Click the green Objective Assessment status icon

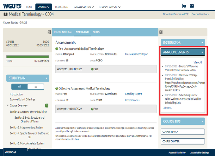click(57, 89)
